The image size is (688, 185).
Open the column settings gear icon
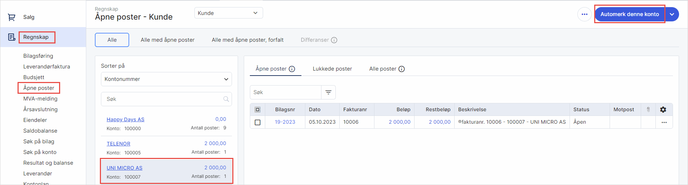pyautogui.click(x=663, y=109)
